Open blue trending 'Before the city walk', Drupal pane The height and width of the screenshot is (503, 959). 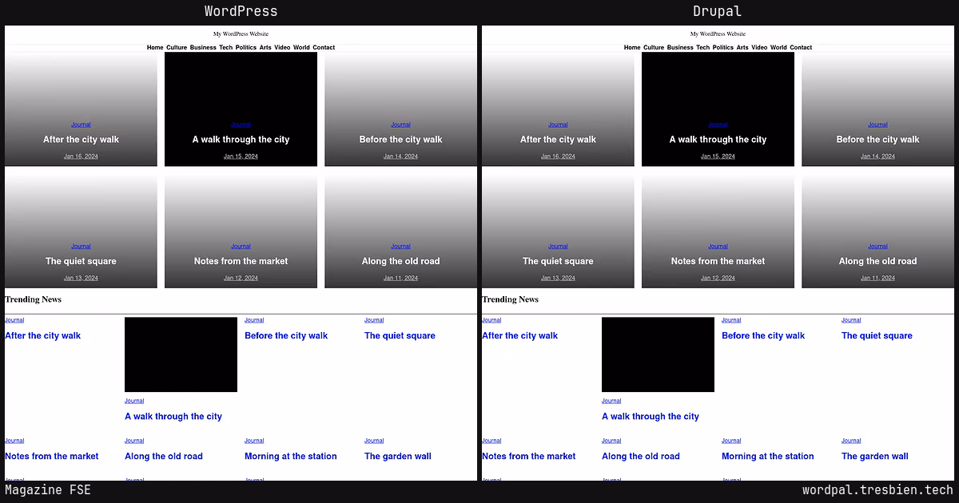763,336
